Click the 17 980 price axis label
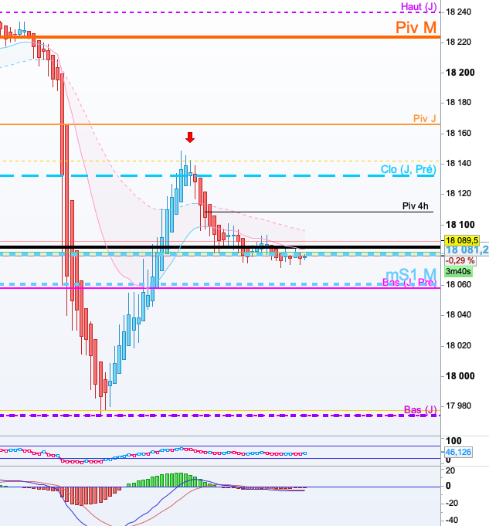The height and width of the screenshot is (526, 489). 458,406
